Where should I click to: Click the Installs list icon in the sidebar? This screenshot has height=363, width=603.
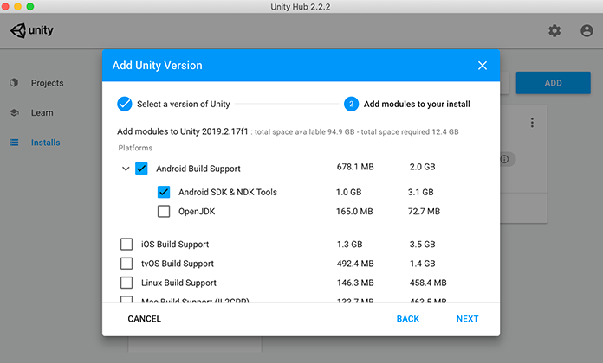(x=14, y=143)
